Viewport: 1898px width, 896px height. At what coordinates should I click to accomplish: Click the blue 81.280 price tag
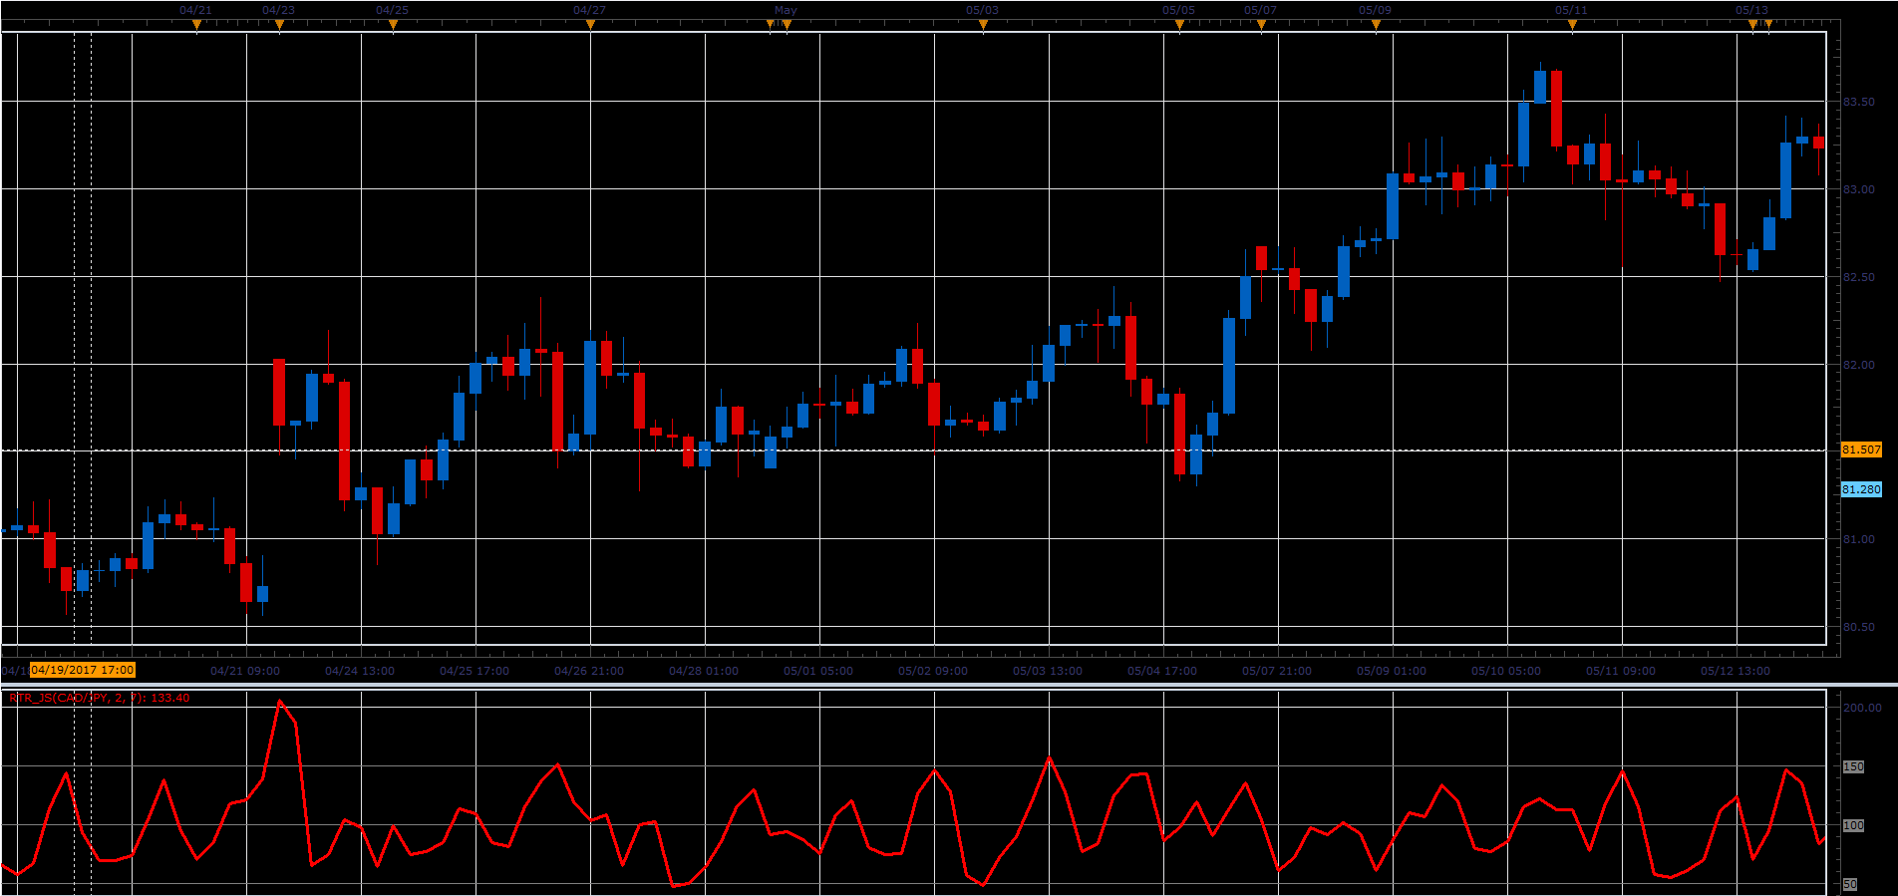click(1861, 489)
